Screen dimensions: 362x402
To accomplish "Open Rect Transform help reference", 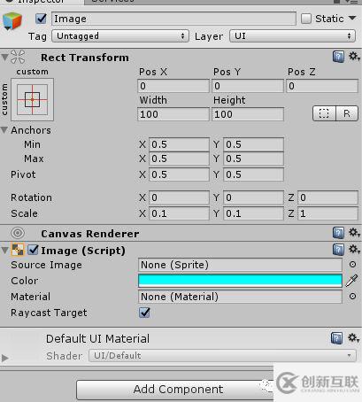I will (338, 57).
